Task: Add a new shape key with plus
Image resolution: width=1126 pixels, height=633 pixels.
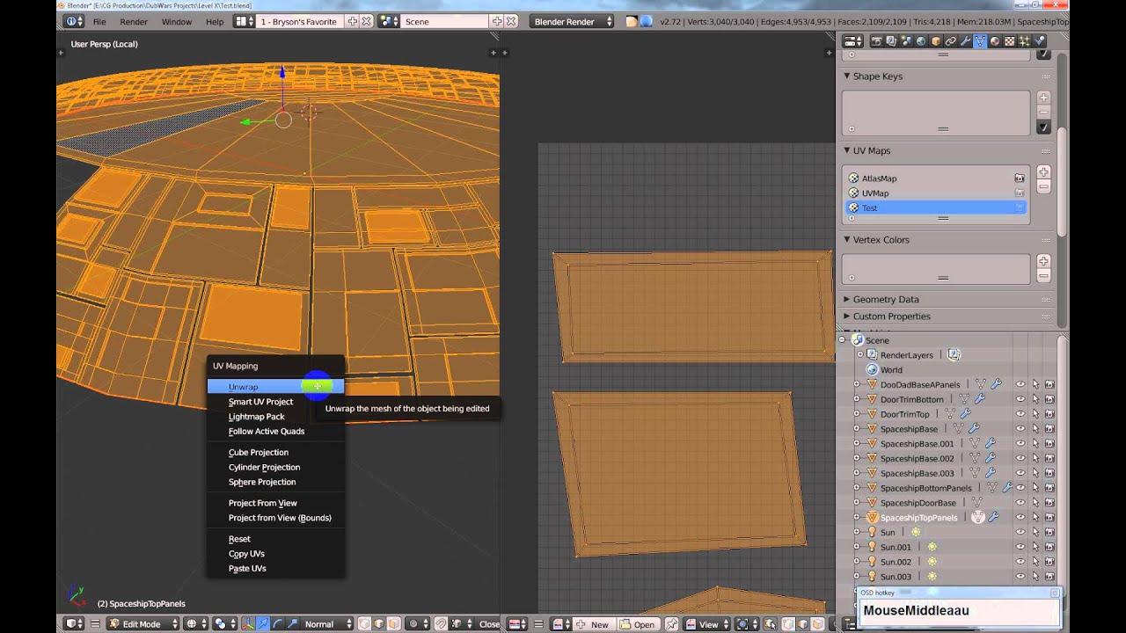Action: coord(1043,98)
